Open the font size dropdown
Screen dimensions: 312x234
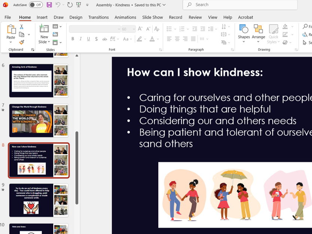133,28
